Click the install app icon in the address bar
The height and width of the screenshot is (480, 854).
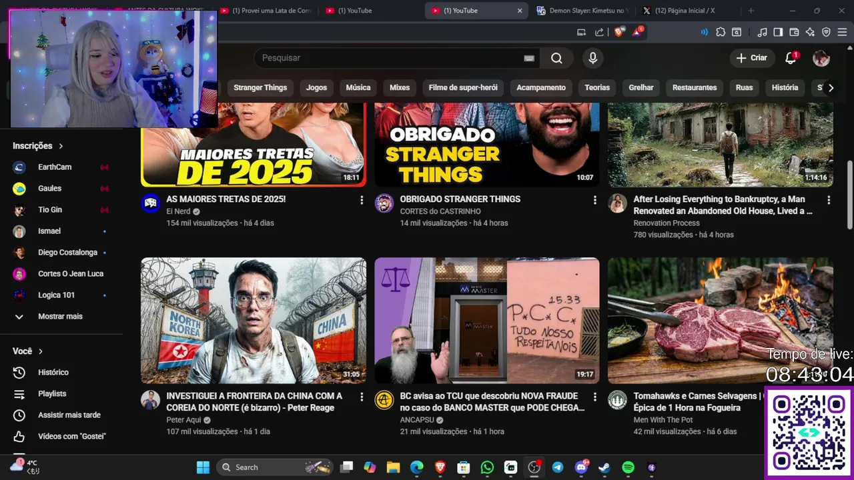coord(581,32)
